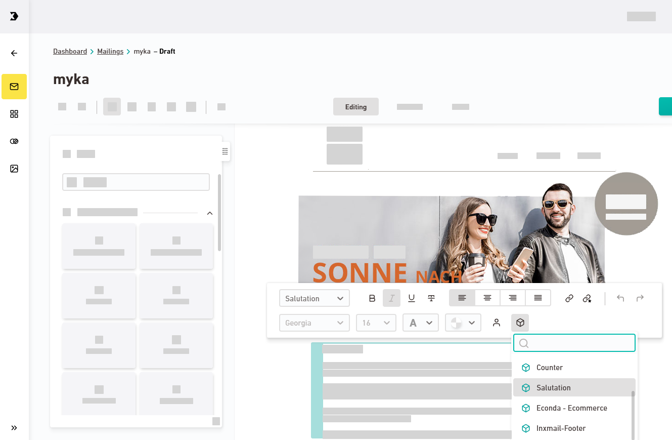Open the image library icon in sidebar
The height and width of the screenshot is (440, 672).
14,169
